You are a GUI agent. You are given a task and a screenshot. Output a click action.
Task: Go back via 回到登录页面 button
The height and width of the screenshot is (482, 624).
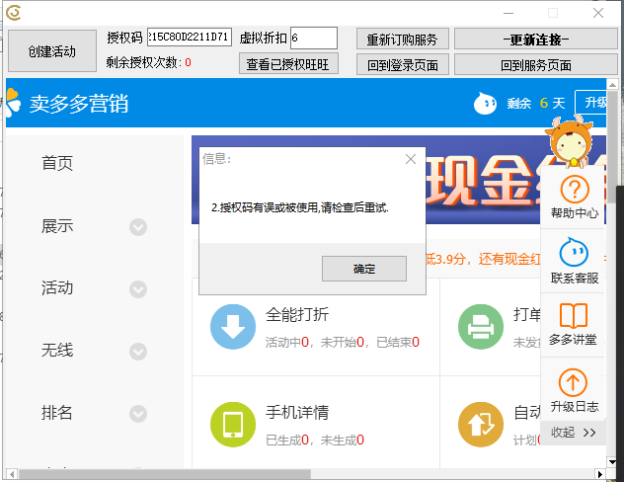coord(402,64)
